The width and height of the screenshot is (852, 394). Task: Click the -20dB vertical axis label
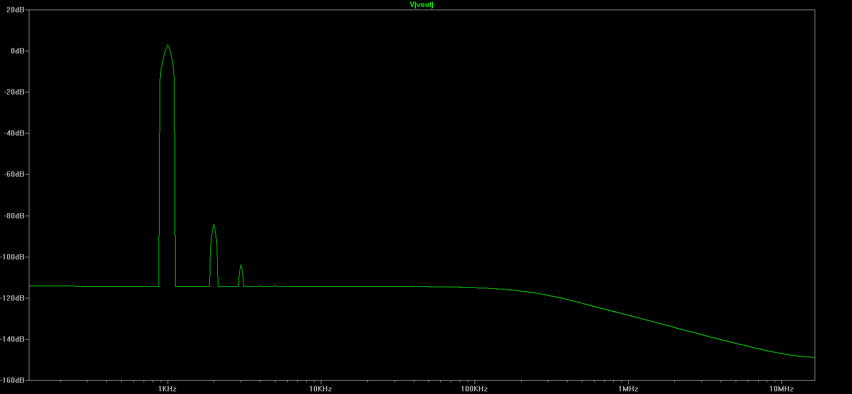point(15,92)
